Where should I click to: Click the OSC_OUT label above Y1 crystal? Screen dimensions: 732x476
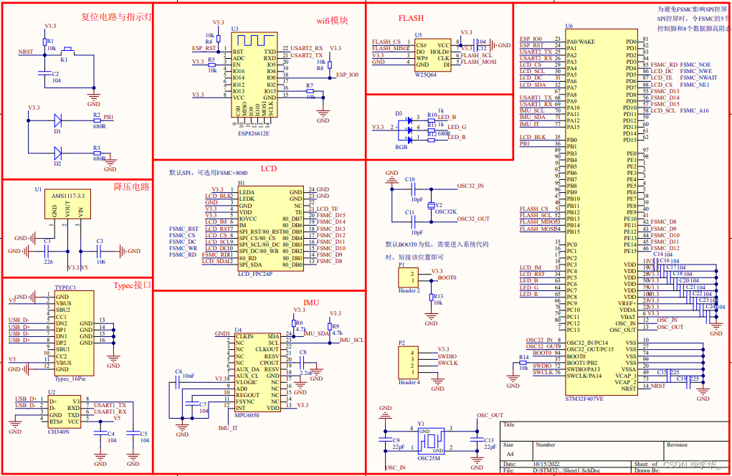[x=490, y=415]
